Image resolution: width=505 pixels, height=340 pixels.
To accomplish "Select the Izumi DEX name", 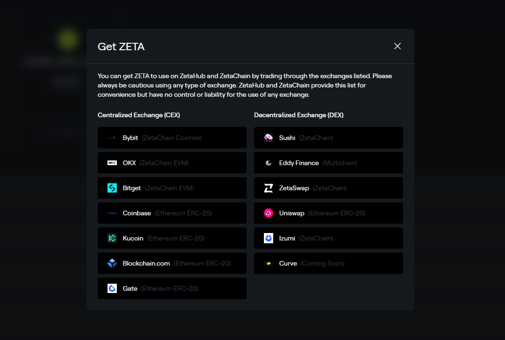I will point(287,238).
